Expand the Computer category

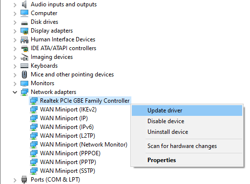tap(15, 14)
